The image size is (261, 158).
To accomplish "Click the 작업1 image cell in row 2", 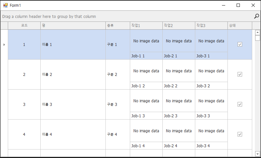I will coord(146,71).
